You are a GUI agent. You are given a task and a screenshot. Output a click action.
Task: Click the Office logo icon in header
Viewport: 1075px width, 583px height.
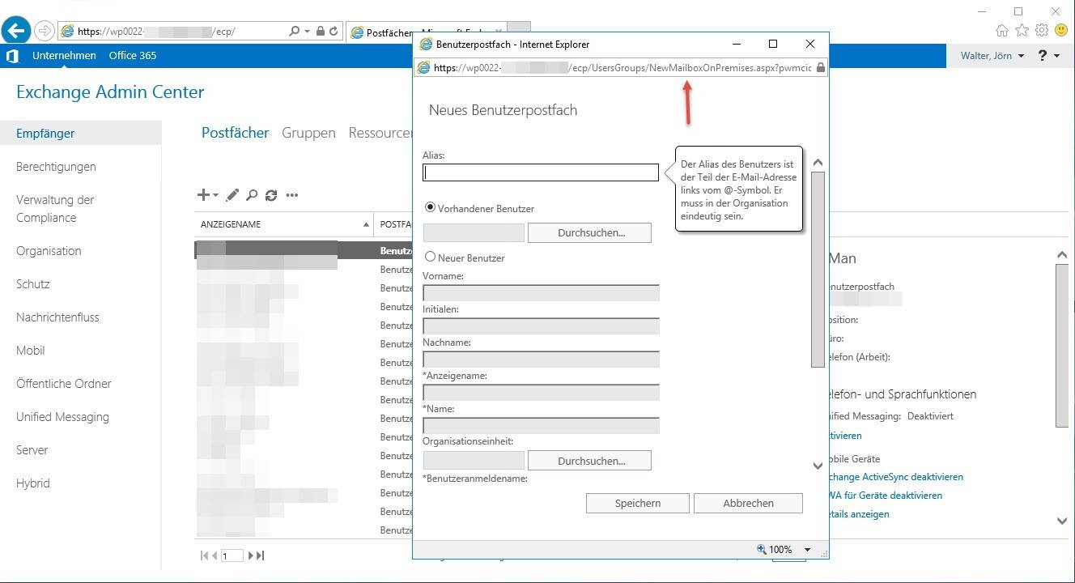(12, 56)
